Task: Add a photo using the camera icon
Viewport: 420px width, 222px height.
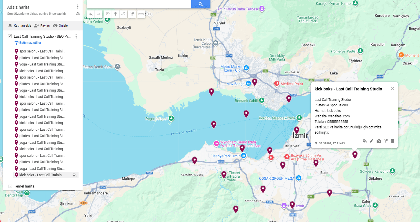Action: 379,141
